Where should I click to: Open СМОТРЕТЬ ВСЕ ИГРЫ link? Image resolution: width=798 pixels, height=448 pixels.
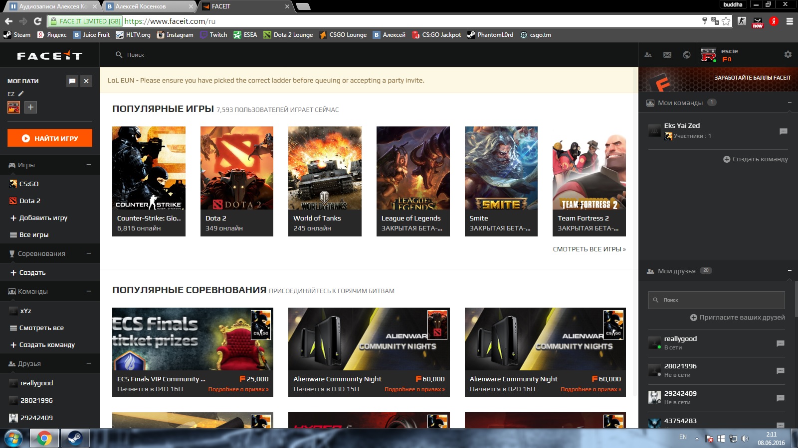589,249
